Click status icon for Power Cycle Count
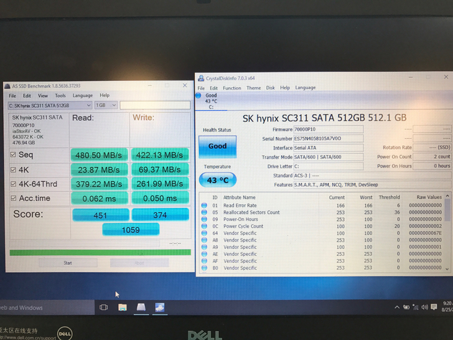Viewport: 453px width, 340px height. point(204,226)
